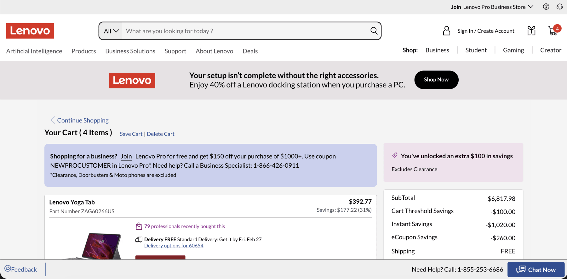This screenshot has height=279, width=567.
Task: Click the Feedback button
Action: 21,269
